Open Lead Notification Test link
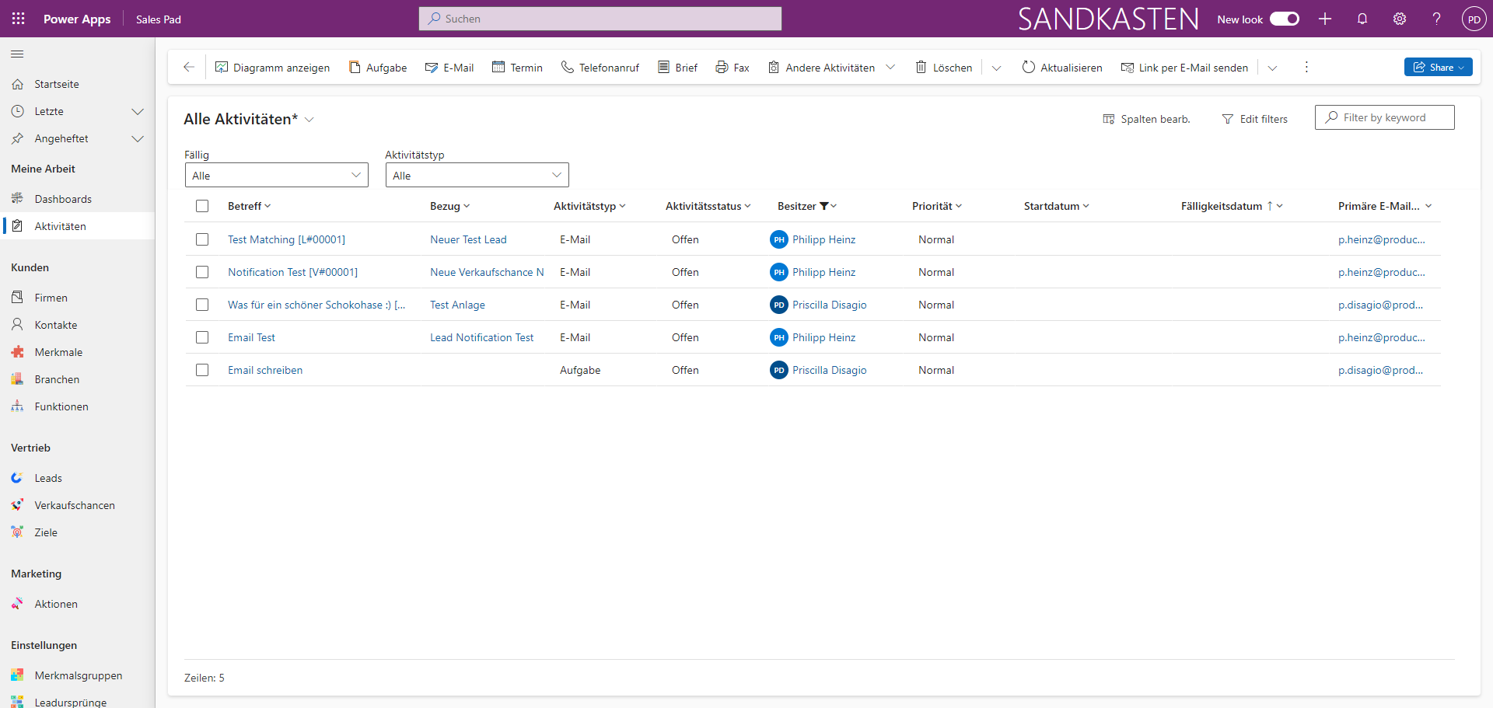1493x708 pixels. (x=481, y=337)
